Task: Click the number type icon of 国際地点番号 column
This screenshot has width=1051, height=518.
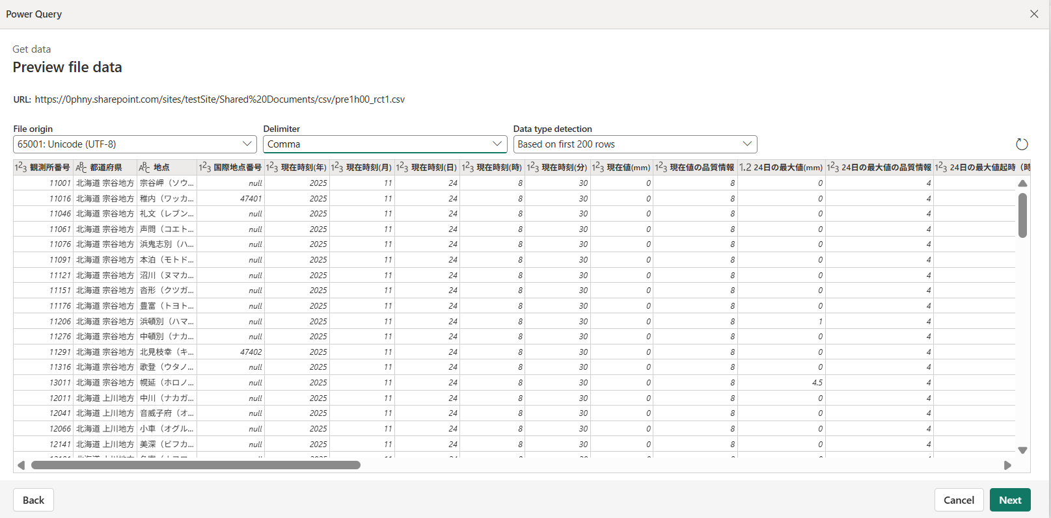Action: click(x=205, y=168)
